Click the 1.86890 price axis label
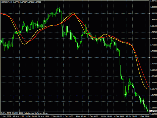The height and width of the screenshot is (118, 157). click(x=153, y=7)
